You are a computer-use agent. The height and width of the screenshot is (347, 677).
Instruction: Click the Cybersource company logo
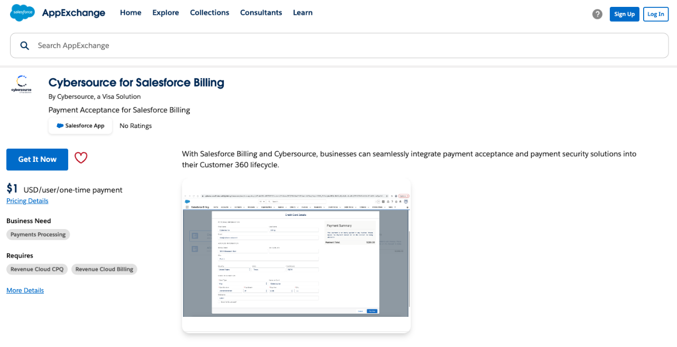pos(22,84)
